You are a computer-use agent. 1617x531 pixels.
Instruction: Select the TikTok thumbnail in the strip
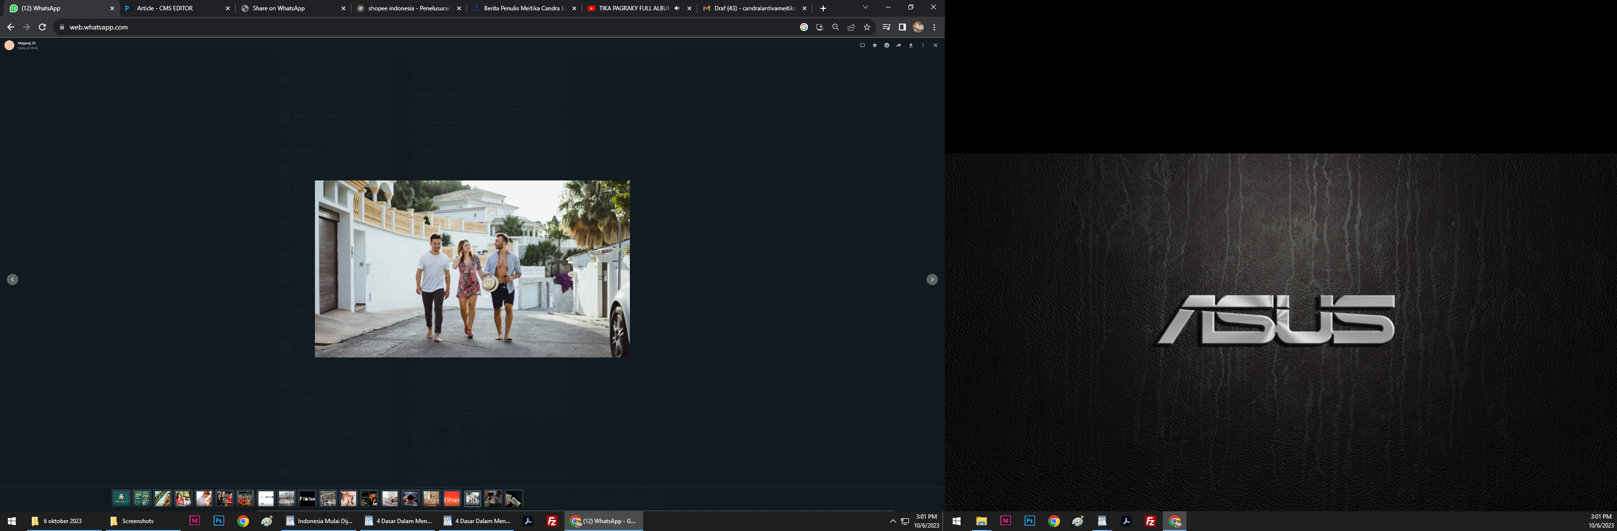[x=307, y=499]
